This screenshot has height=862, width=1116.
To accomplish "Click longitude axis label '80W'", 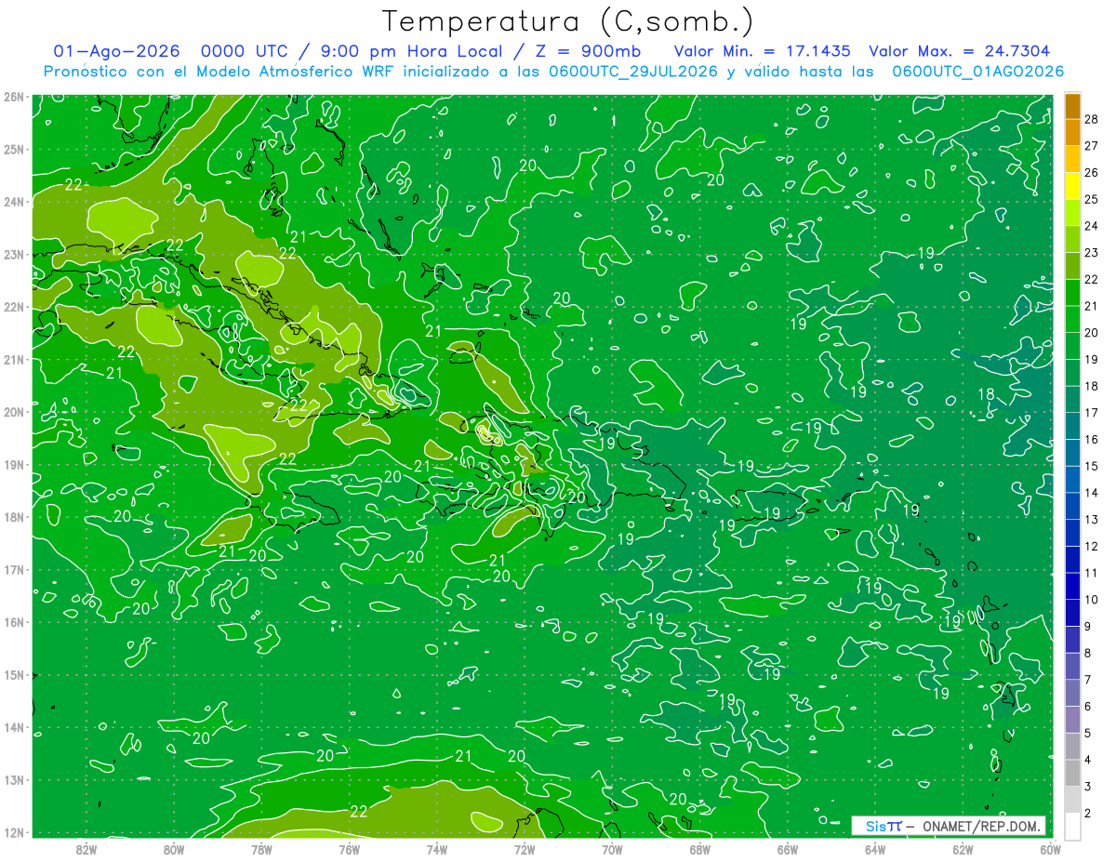I will coord(174,849).
